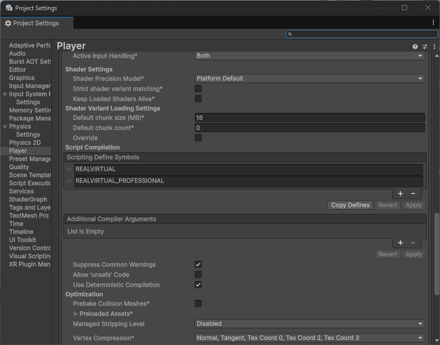440x345 pixels.
Task: Open Player header three-dot options menu
Action: [434, 47]
